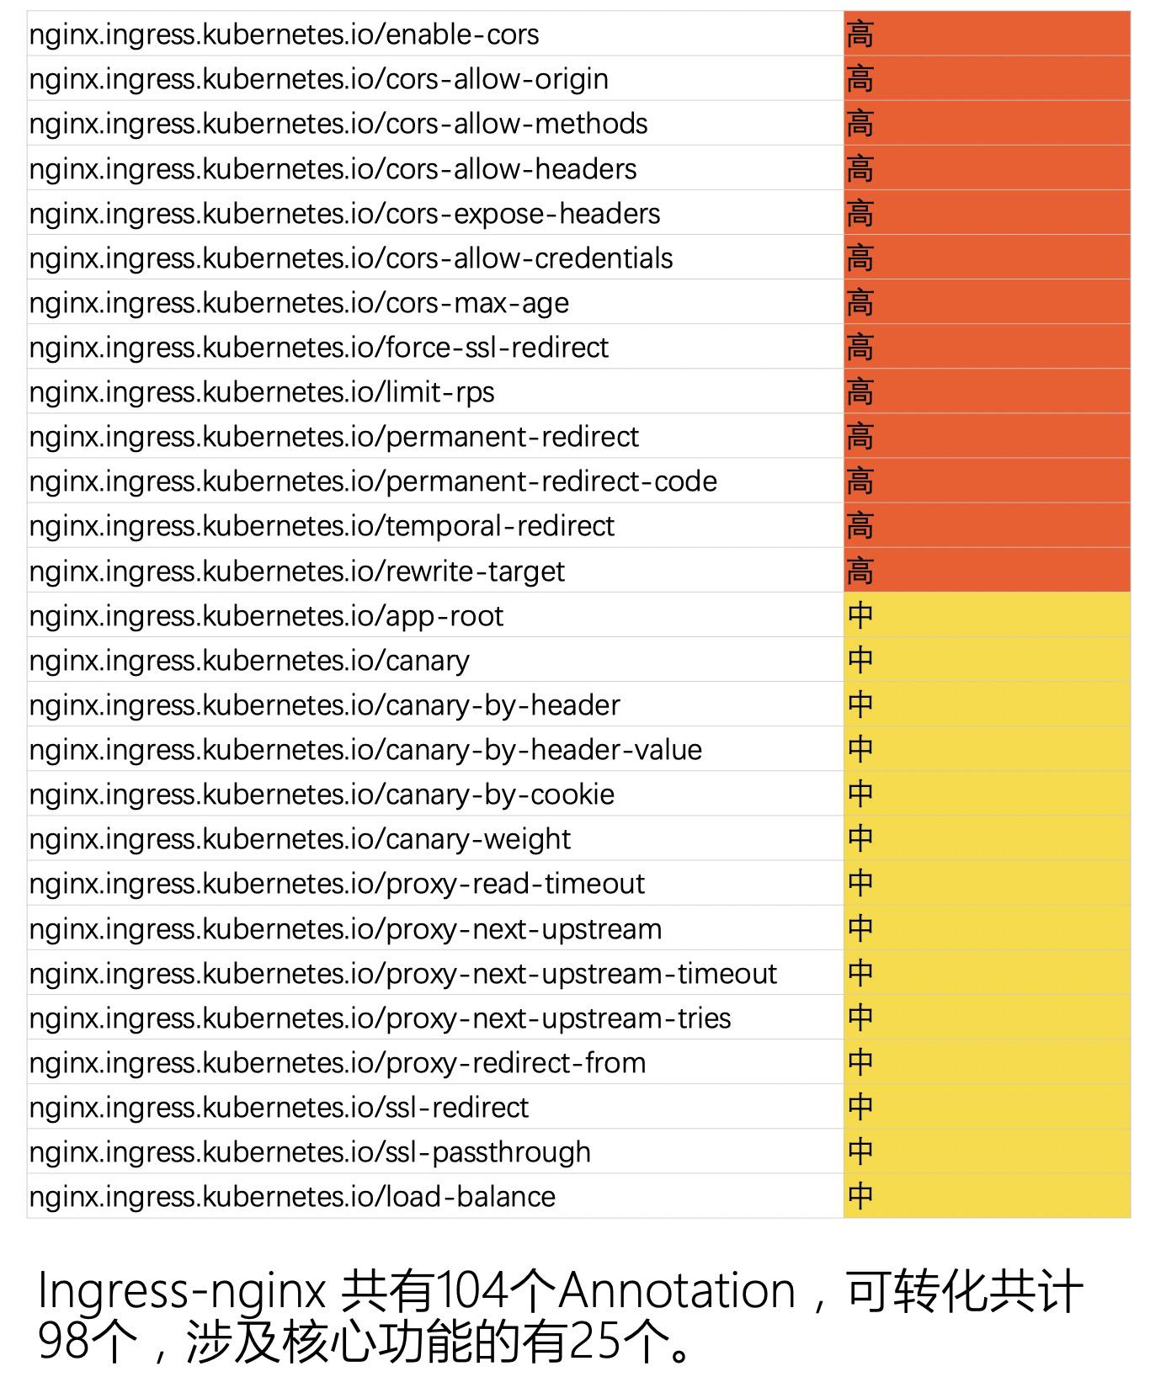
Task: Click the yellow 中 cell beside app-root
Action: pos(987,614)
